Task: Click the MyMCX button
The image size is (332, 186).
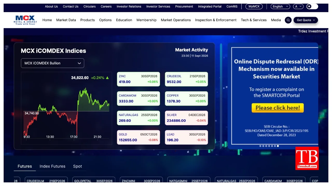Action: point(254,6)
